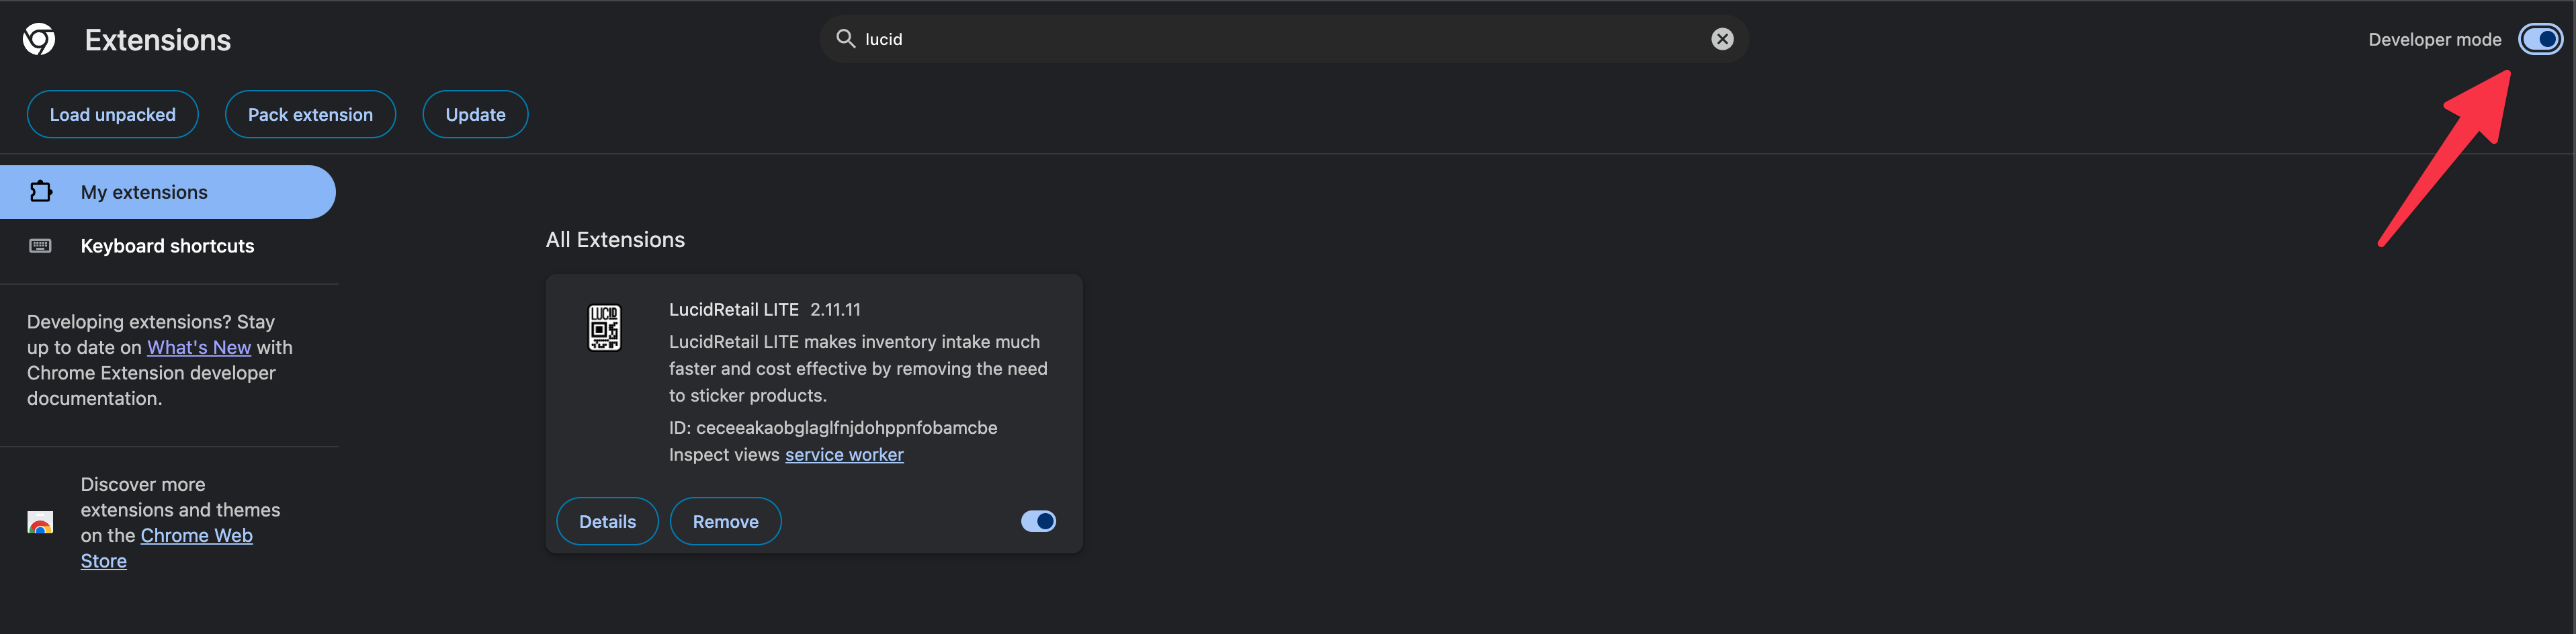This screenshot has width=2576, height=634.
Task: Click the Chrome Web Store icon
Action: (41, 521)
